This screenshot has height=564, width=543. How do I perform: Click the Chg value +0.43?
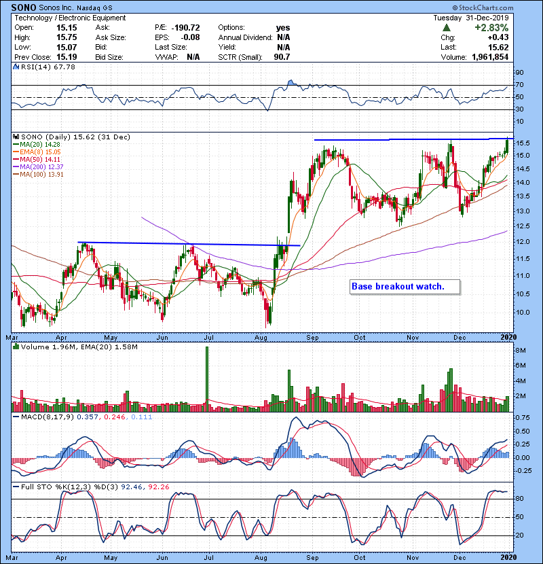[x=498, y=37]
